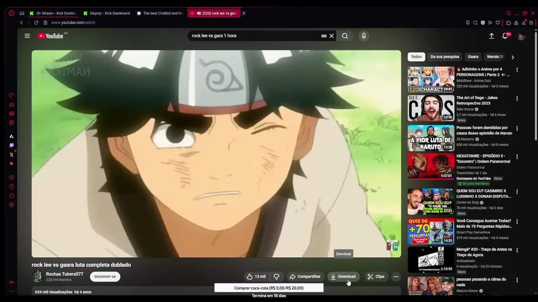View site security padlock info
538x302 pixels.
coord(45,23)
